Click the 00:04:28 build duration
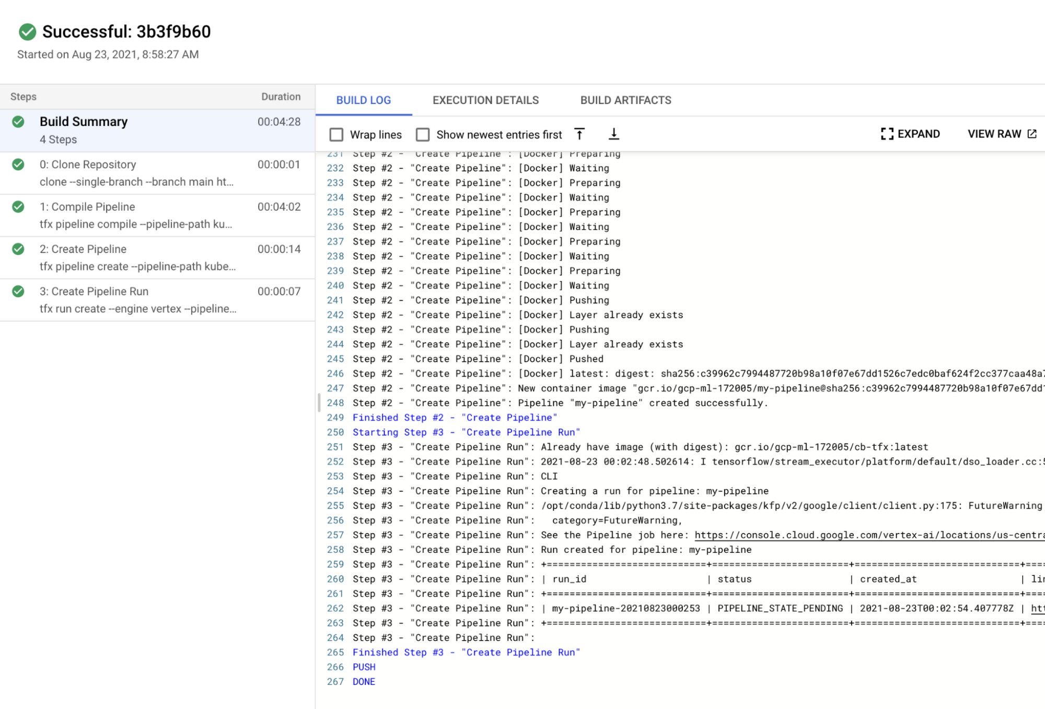 279,122
